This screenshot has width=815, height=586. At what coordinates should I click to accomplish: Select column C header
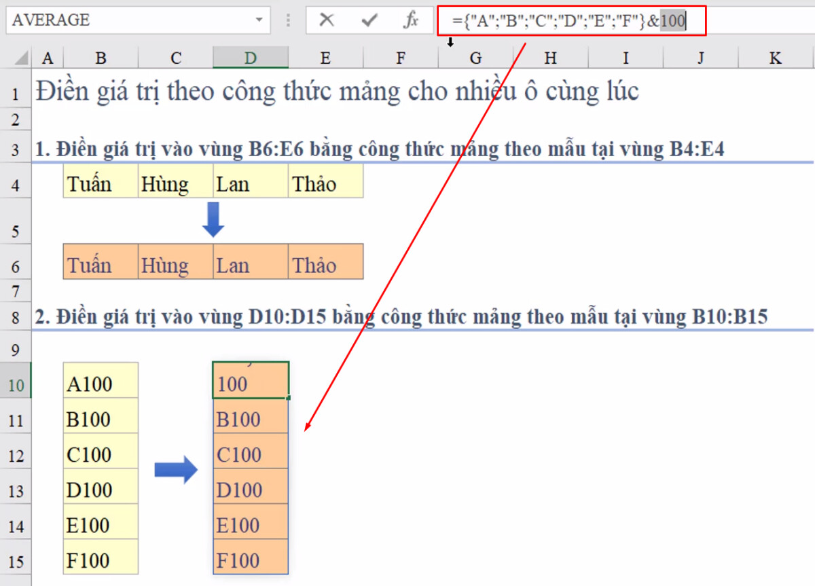pyautogui.click(x=176, y=58)
